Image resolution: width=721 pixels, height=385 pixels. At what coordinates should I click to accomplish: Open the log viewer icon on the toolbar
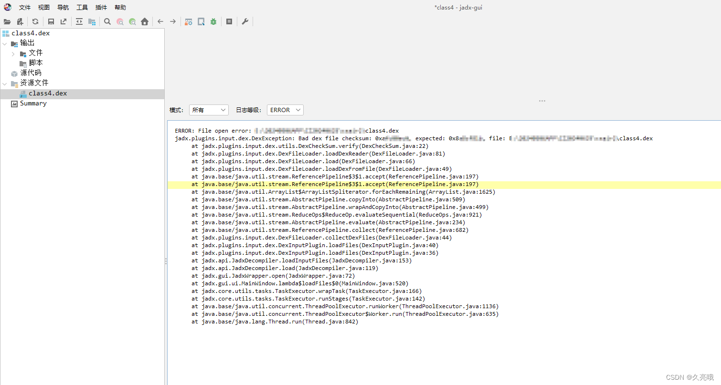(229, 21)
